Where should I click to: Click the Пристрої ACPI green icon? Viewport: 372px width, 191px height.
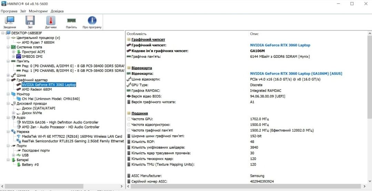point(19,52)
